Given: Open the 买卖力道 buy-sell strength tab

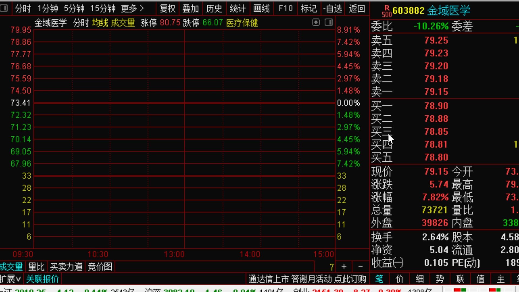Looking at the screenshot, I should pyautogui.click(x=66, y=266).
